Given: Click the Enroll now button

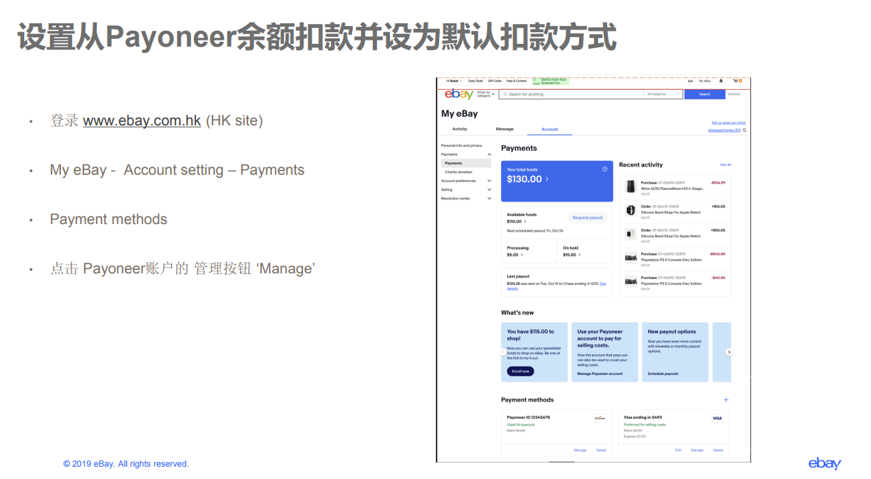Looking at the screenshot, I should pyautogui.click(x=520, y=371).
